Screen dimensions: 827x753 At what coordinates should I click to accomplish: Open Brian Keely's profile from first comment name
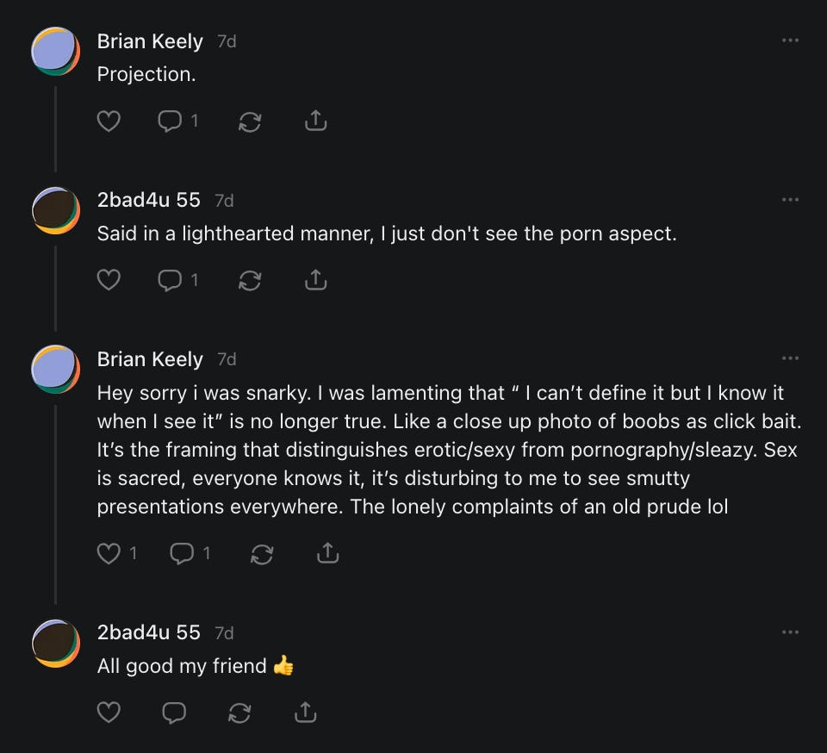click(150, 41)
